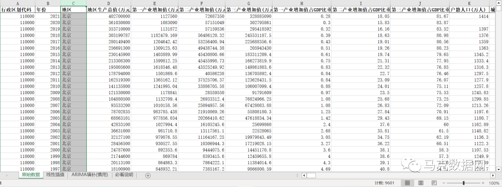Move the zoom slider handle
This screenshot has height=187, width=502.
[x=463, y=183]
